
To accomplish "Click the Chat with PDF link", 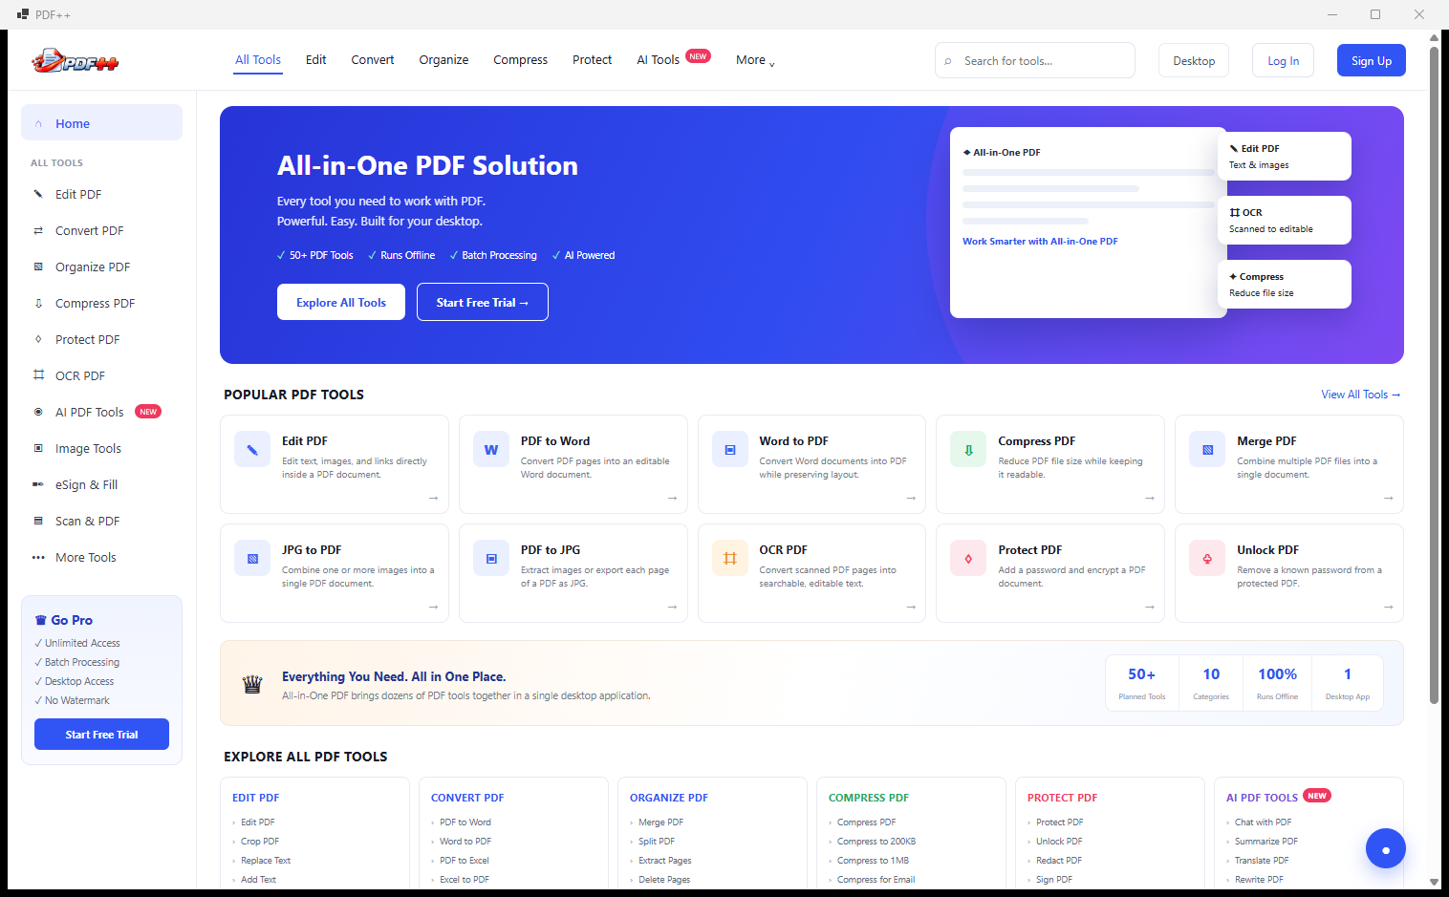I will [1263, 822].
